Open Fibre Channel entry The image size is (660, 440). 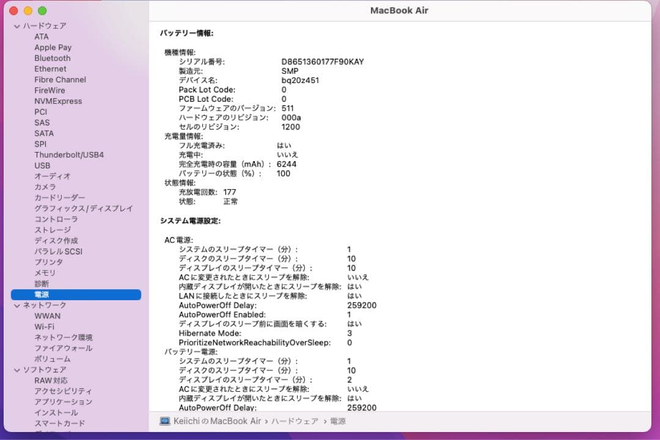(60, 80)
